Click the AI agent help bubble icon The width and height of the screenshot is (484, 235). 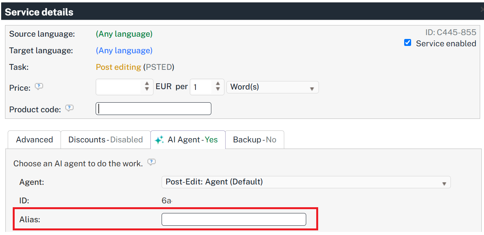152,162
